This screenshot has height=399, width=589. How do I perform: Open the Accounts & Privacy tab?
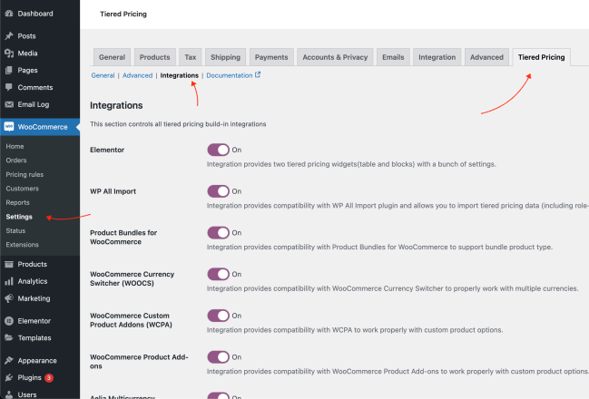coord(335,57)
